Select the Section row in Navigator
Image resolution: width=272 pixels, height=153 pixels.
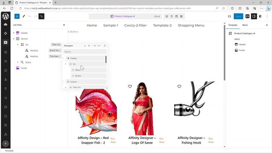86,82
